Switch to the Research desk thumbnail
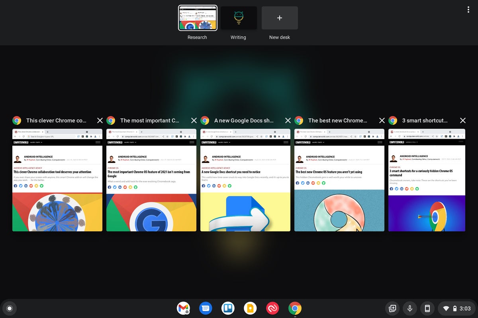This screenshot has width=478, height=318. click(x=198, y=18)
